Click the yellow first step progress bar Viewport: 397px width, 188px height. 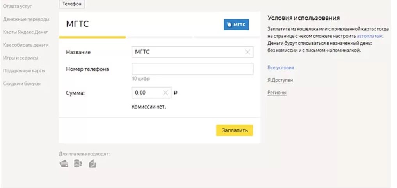(93, 37)
